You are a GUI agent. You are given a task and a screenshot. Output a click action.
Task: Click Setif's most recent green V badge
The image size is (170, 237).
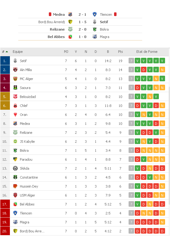162,61
